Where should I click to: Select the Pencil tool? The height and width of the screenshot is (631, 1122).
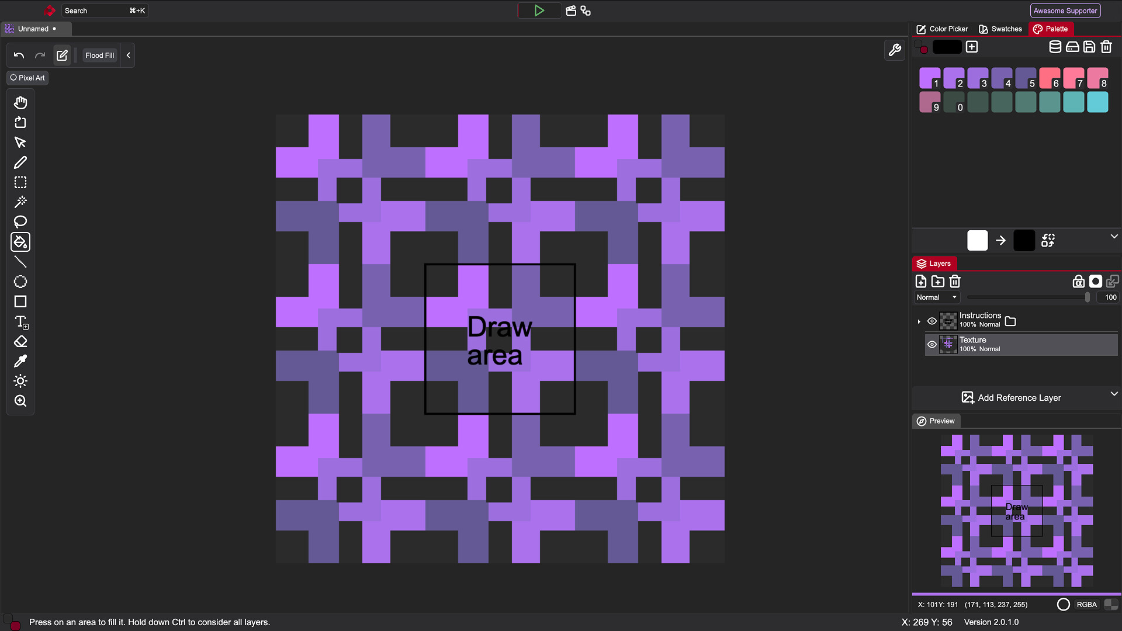coord(20,162)
